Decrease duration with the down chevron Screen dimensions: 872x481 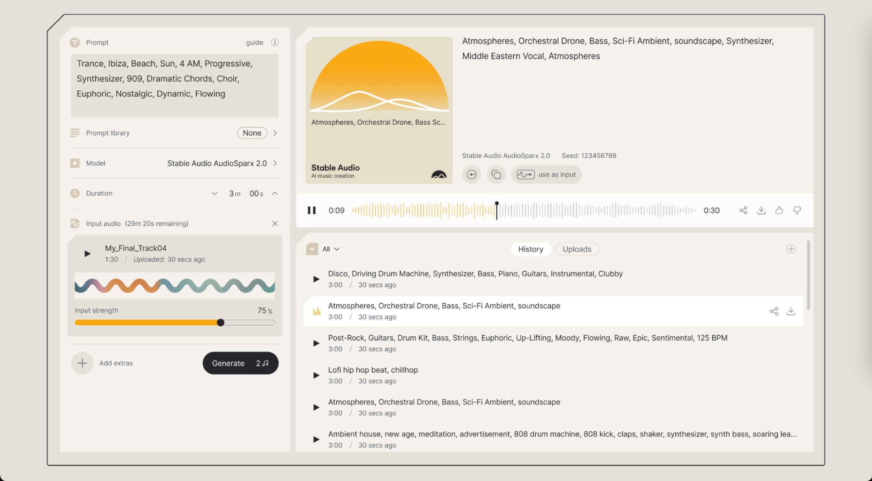tap(214, 193)
